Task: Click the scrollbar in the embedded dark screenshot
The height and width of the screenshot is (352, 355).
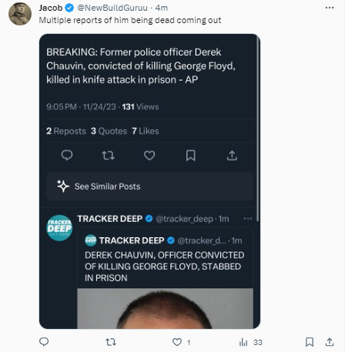Action: (257, 129)
